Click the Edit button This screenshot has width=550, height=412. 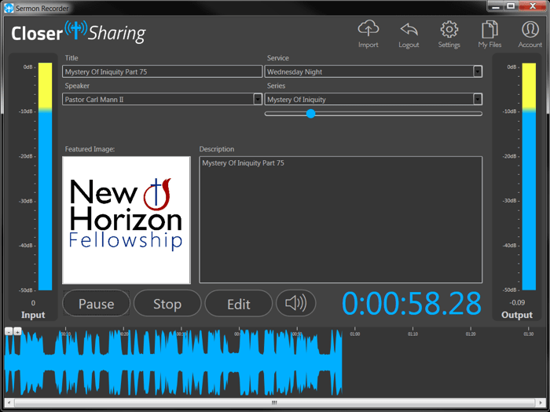point(239,304)
